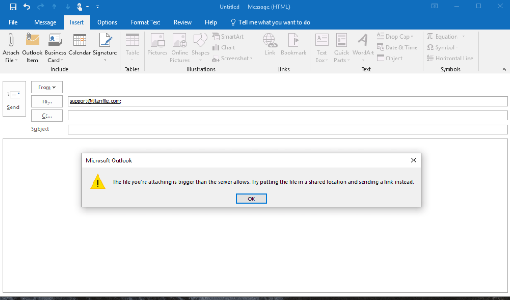Open the Signature tool

(105, 47)
